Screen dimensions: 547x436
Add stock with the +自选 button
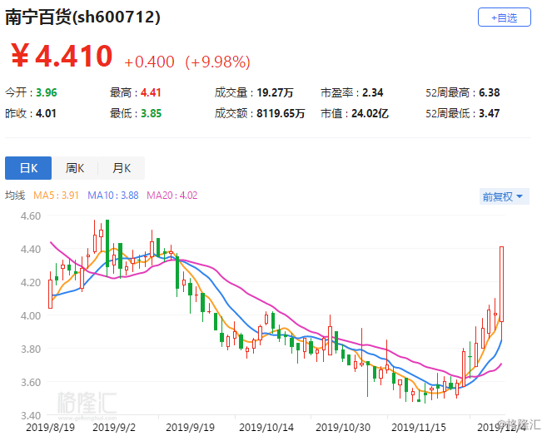[504, 17]
